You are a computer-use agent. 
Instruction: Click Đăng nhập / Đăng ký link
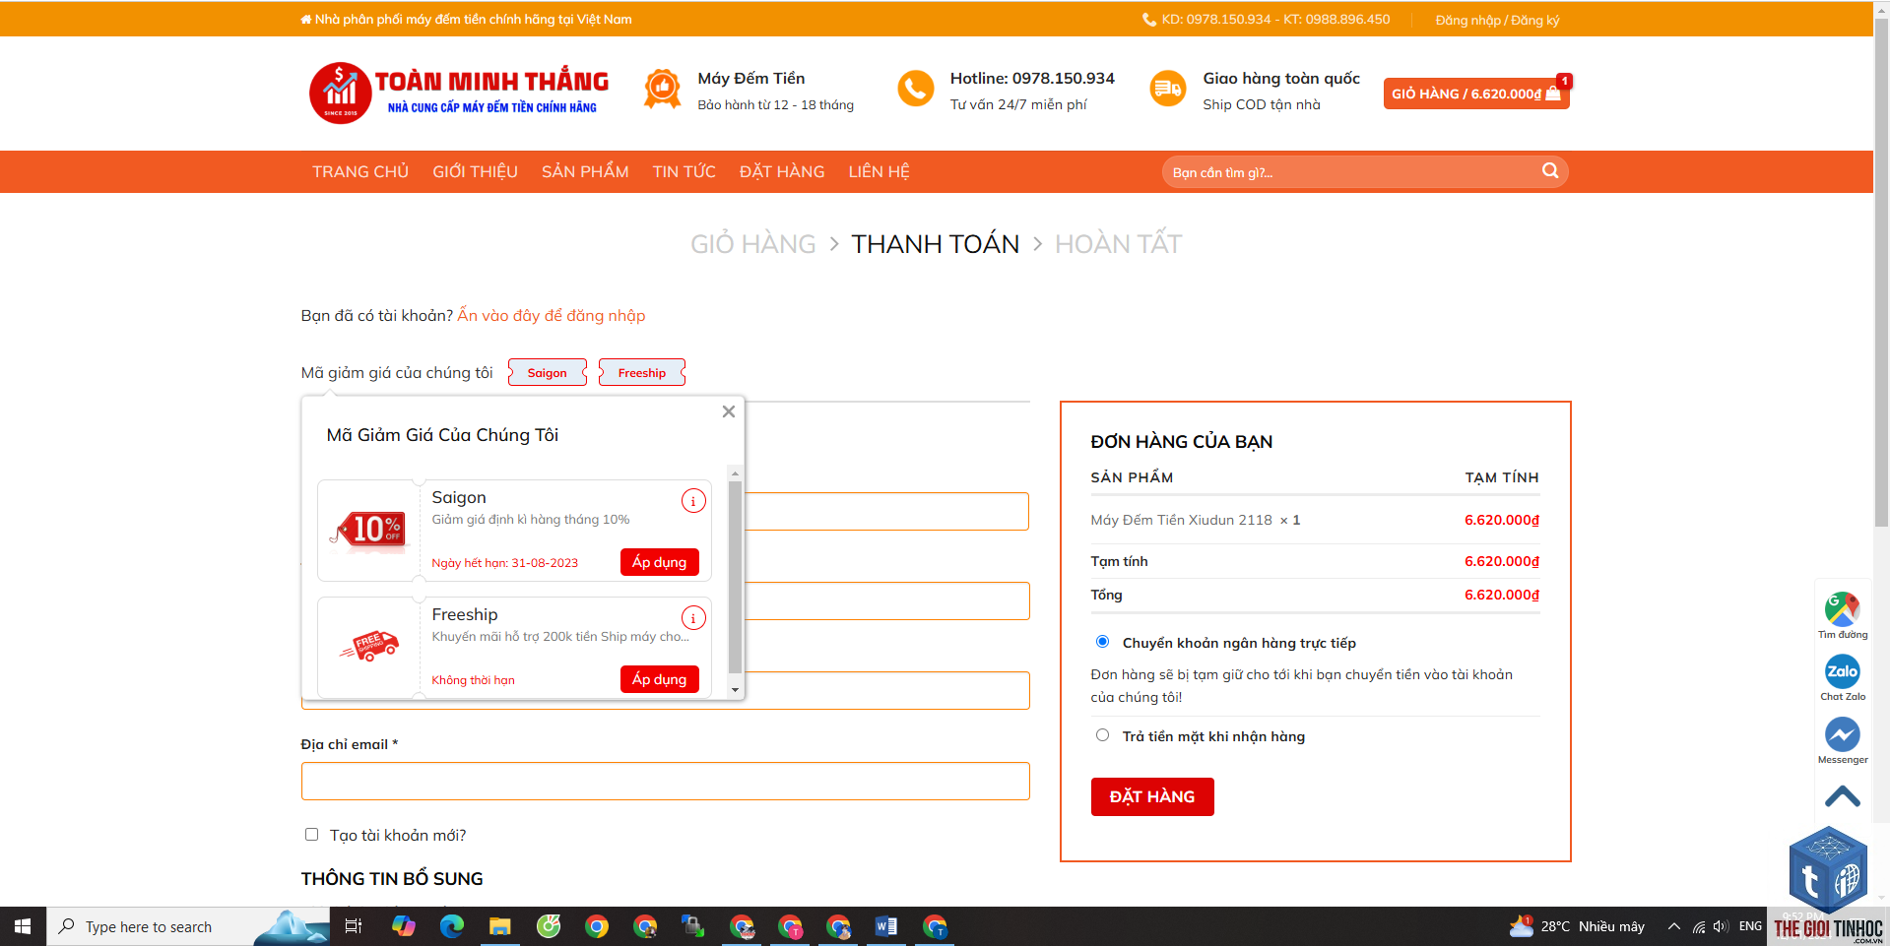[1497, 20]
